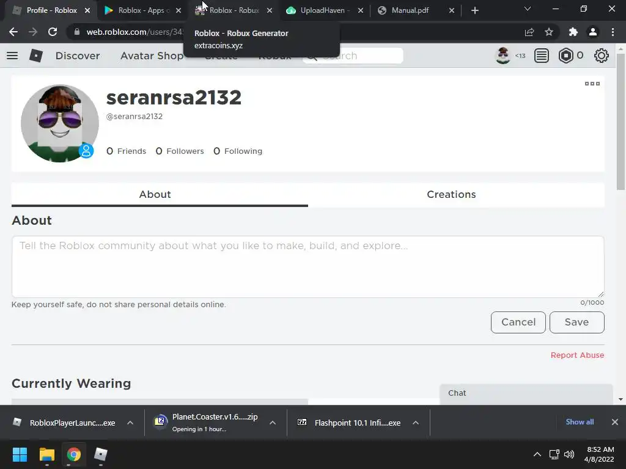
Task: Open the 0 Following link
Action: (x=238, y=151)
